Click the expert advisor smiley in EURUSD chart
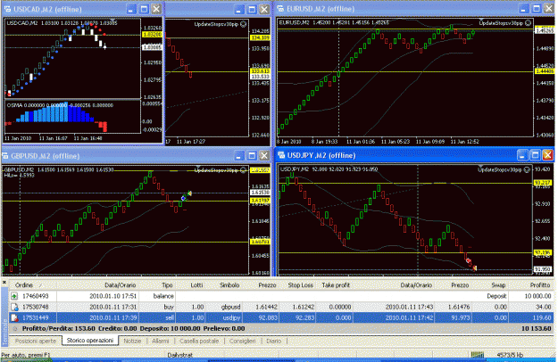 pos(528,23)
